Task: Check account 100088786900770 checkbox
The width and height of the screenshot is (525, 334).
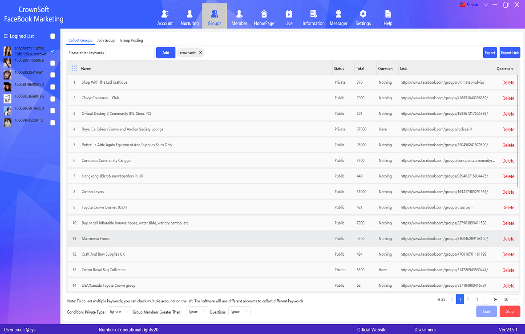Action: pos(52,87)
